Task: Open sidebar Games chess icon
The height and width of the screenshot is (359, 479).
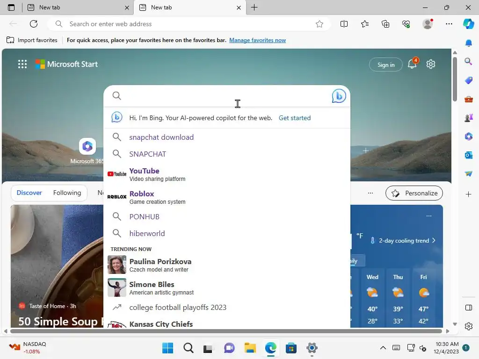Action: [469, 117]
